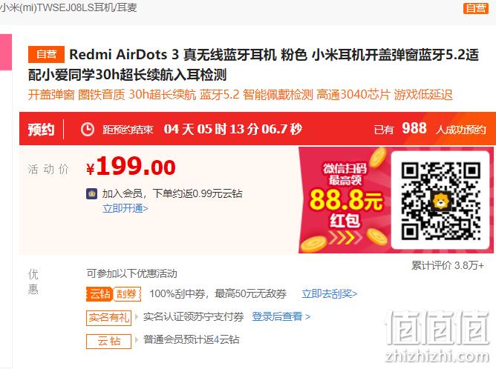Viewport: 496px width, 369px height.
Task: Click the yellow arrows on red packet banner
Action: point(345,238)
